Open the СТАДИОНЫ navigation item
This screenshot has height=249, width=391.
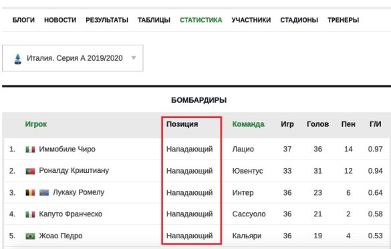click(x=299, y=20)
